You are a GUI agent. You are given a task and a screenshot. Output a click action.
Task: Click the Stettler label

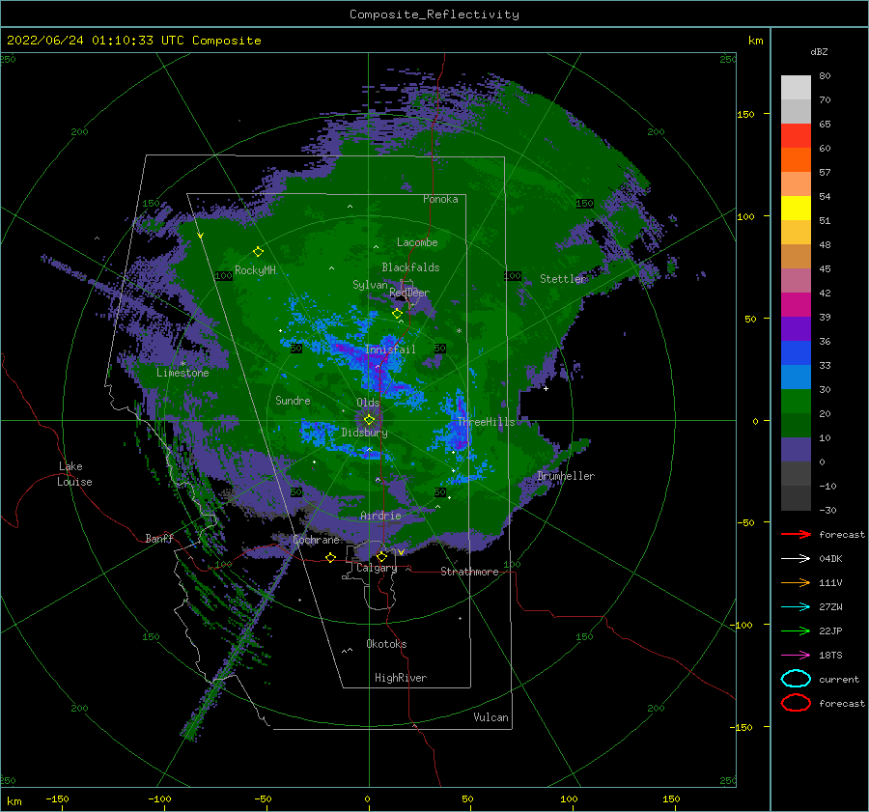(563, 279)
